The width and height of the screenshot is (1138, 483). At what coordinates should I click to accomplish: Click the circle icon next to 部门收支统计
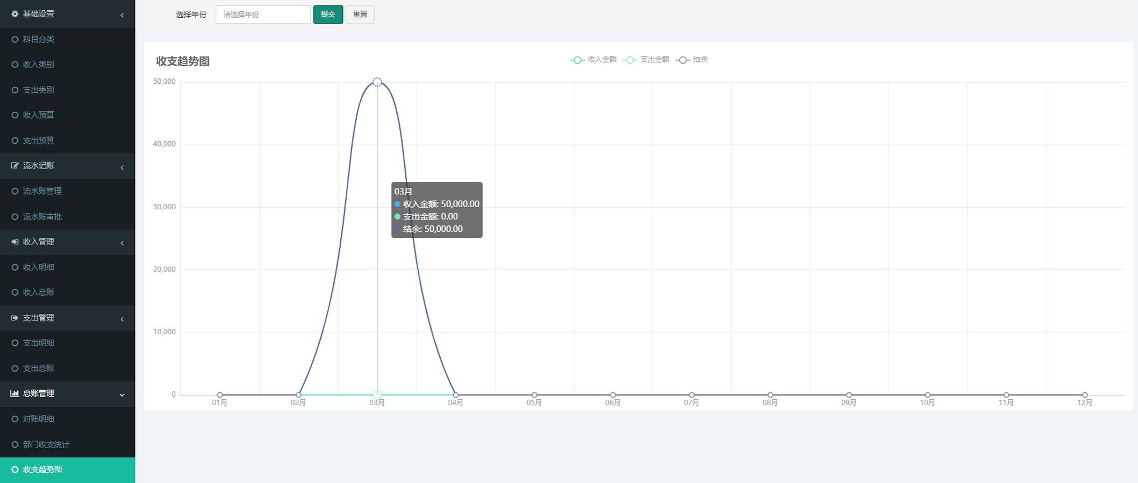click(x=15, y=444)
